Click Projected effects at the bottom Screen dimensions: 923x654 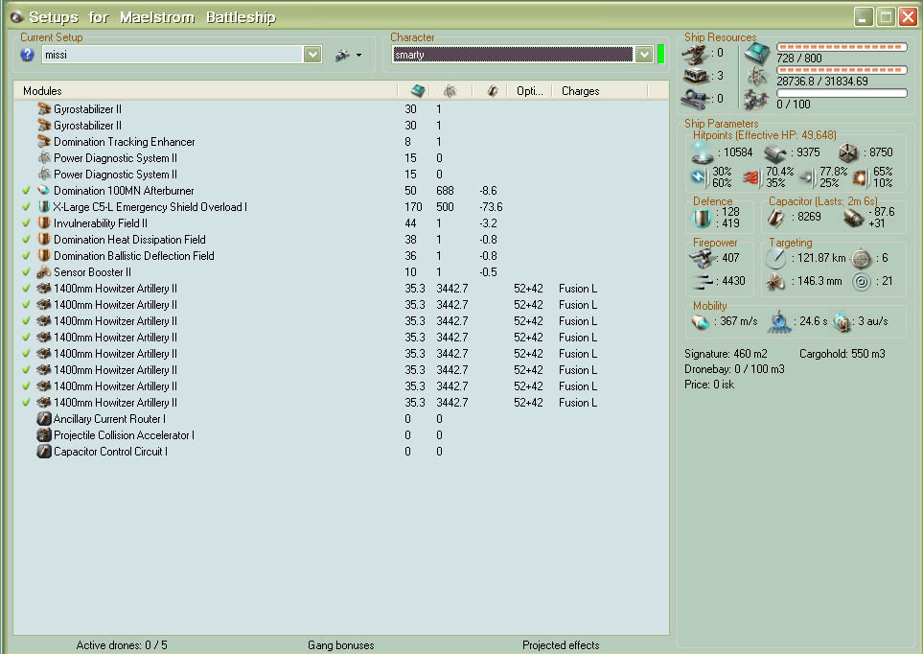coord(561,645)
